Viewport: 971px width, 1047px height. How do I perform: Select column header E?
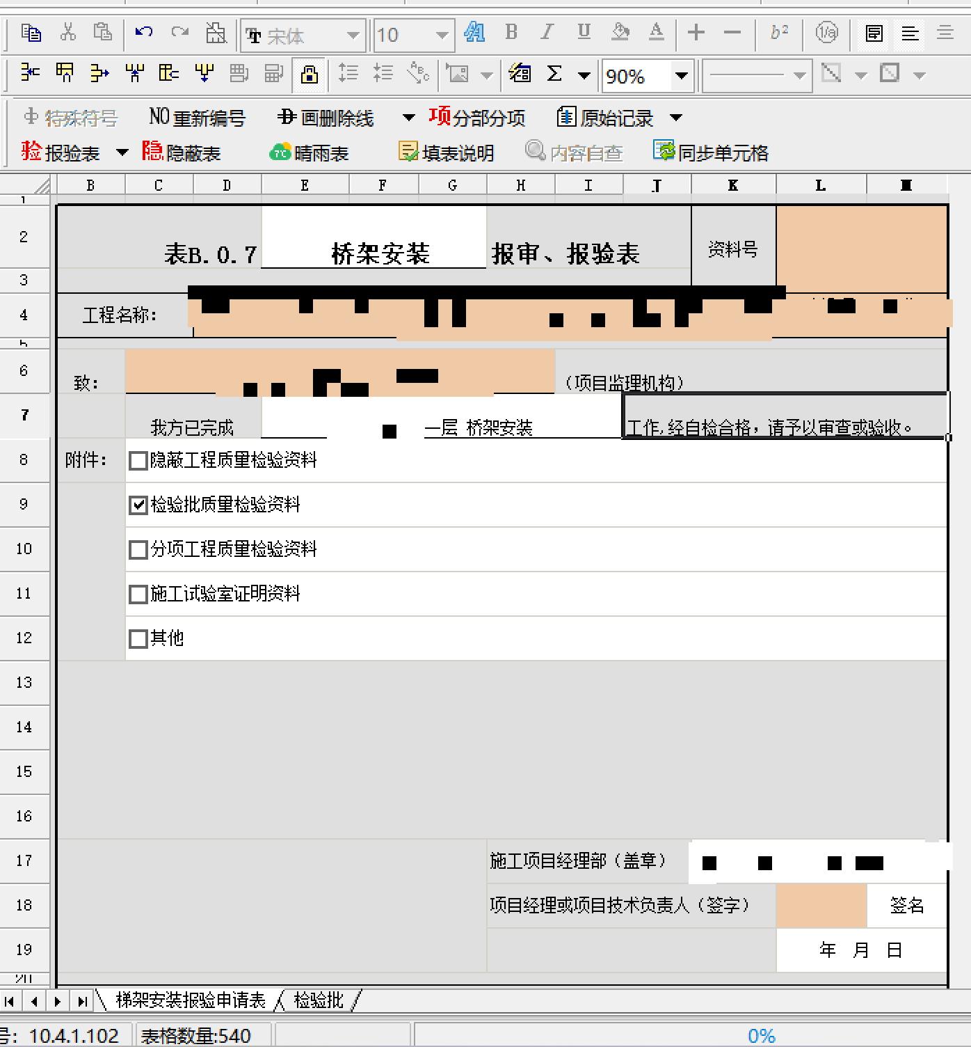[x=305, y=185]
